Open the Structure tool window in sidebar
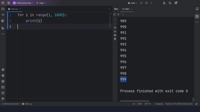 click(x=3, y=28)
